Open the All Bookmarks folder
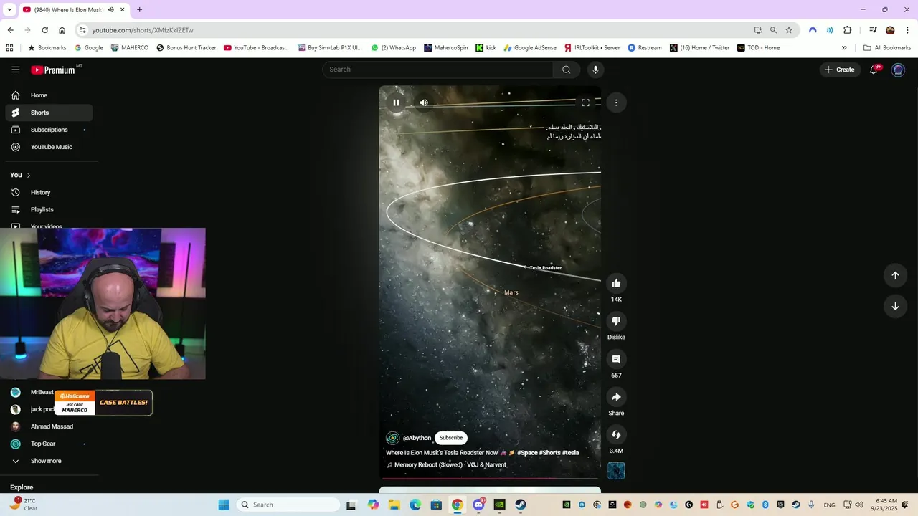Viewport: 918px width, 516px height. (x=887, y=48)
